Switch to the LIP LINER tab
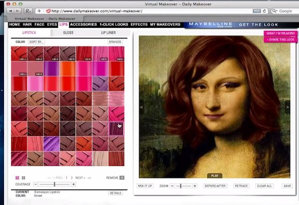The image size is (299, 205). click(x=108, y=32)
